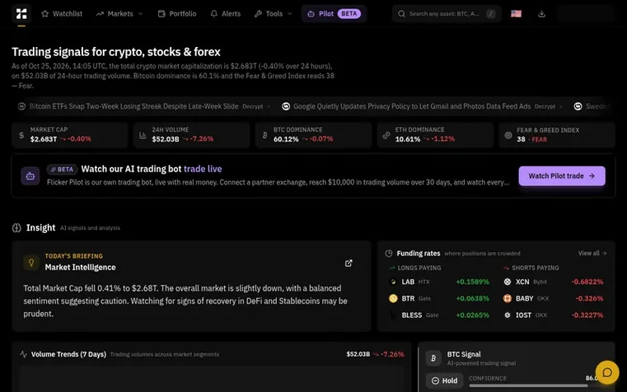Click the Market Intelligence heading
Screen dimensions: 627x392
(80, 268)
